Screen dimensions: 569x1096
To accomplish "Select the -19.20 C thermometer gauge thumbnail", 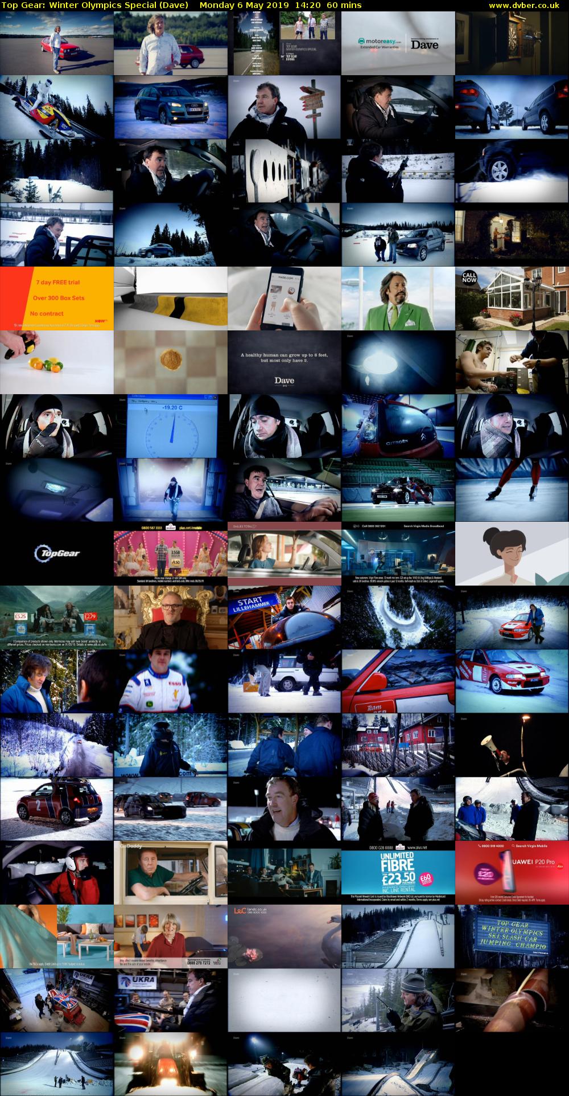I will click(x=170, y=426).
